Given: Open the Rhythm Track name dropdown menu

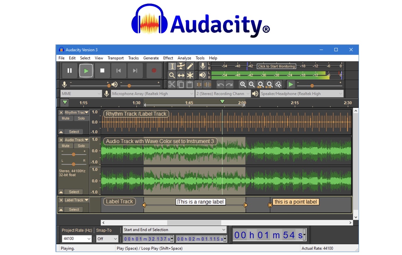Looking at the screenshot, I should 77,112.
